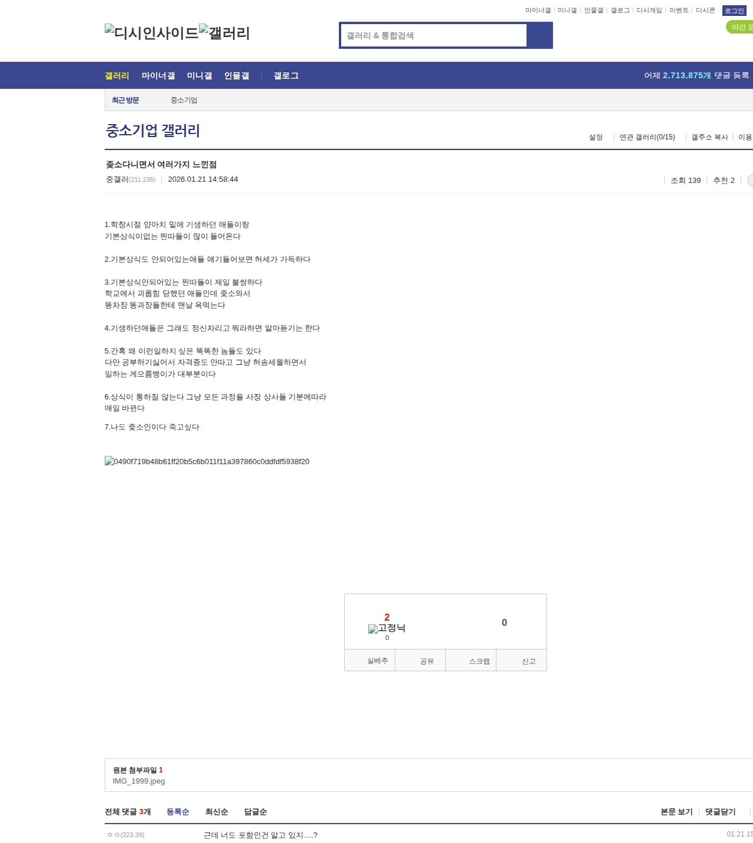The image size is (753, 843).
Task: Select 마이너갤 in the blue navigation bar
Action: [158, 76]
